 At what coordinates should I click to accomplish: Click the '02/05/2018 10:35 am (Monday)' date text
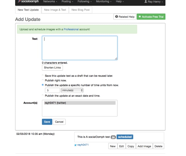pos(35,134)
